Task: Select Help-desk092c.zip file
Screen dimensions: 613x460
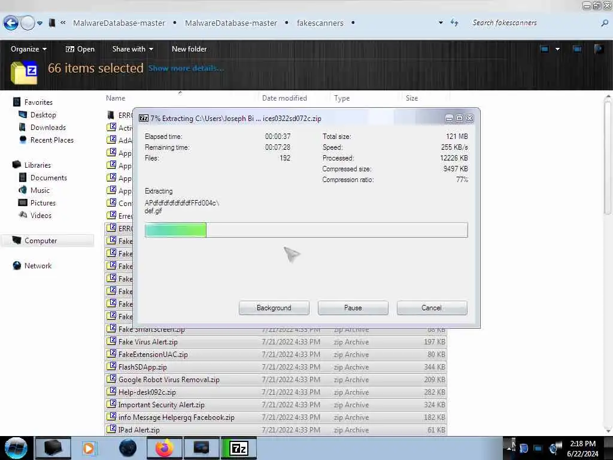Action: (x=275, y=392)
